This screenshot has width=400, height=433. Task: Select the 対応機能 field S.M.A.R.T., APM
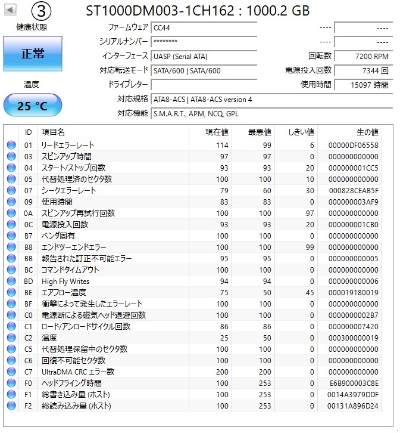(272, 114)
